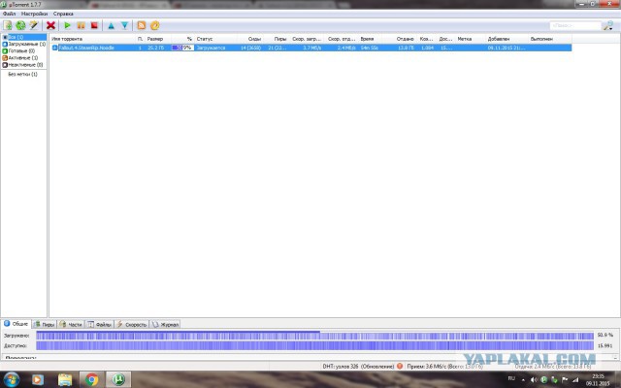
Task: Click the Прием 3.6 МБ/с status bar entry
Action: (x=444, y=367)
